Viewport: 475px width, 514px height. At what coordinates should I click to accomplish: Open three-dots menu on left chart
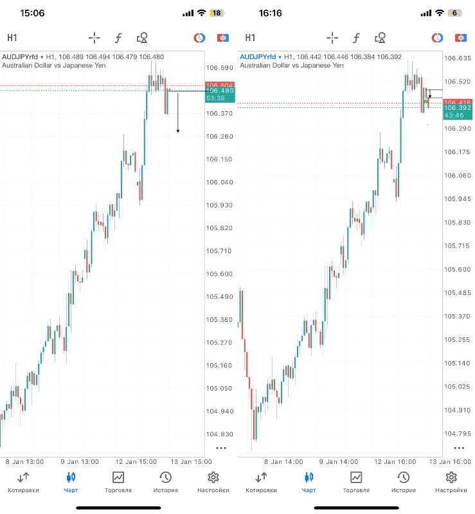pyautogui.click(x=221, y=447)
